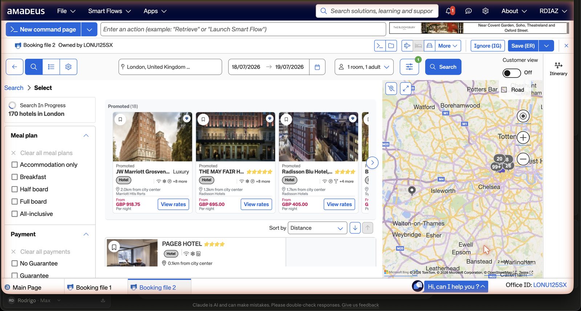This screenshot has height=311, width=581.
Task: Click the 99+ hotel cluster on map
Action: pyautogui.click(x=496, y=167)
